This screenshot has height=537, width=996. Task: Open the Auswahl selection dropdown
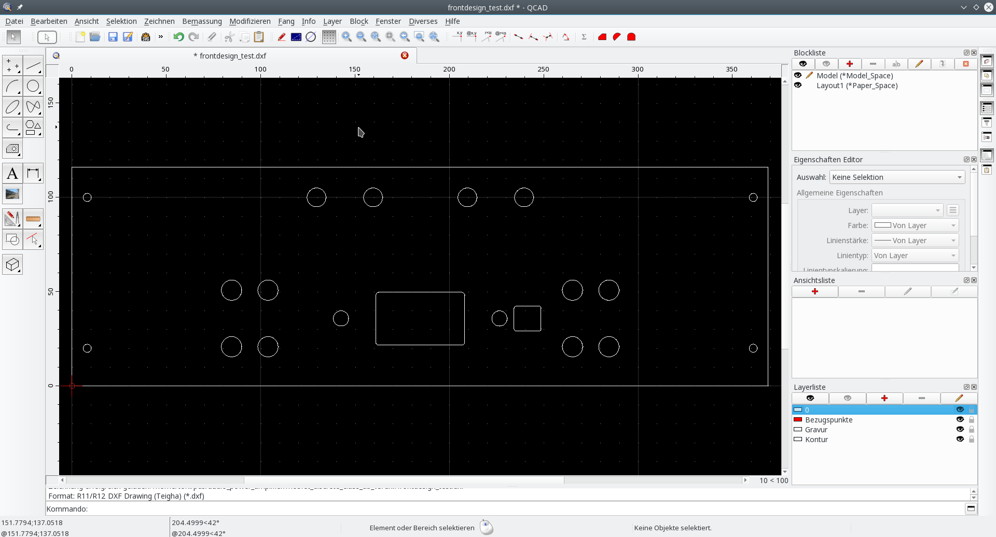click(897, 177)
